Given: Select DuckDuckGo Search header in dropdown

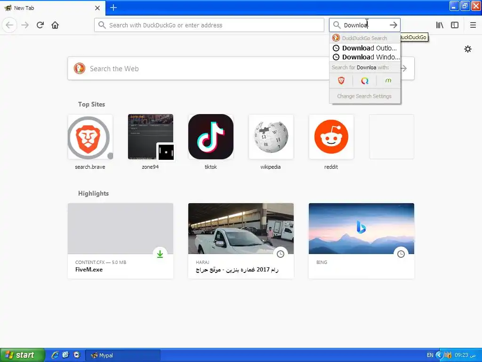Looking at the screenshot, I should pos(365,38).
